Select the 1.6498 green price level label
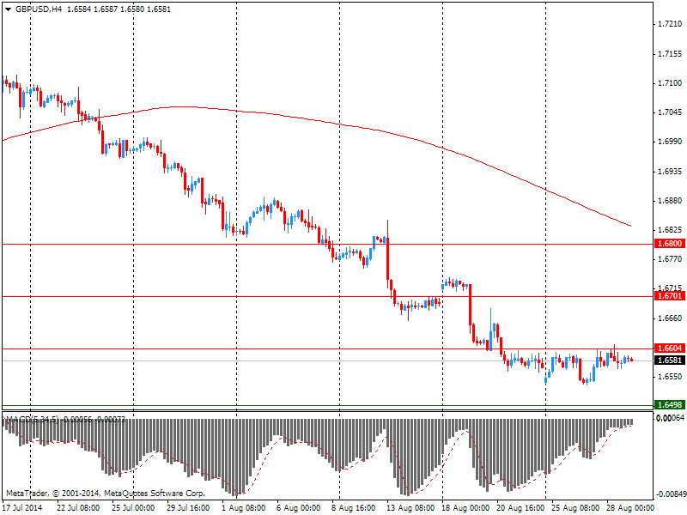Image resolution: width=687 pixels, height=515 pixels. tap(669, 404)
